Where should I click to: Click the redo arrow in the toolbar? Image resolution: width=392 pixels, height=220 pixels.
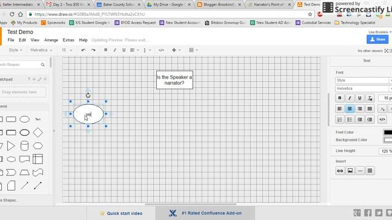93,50
